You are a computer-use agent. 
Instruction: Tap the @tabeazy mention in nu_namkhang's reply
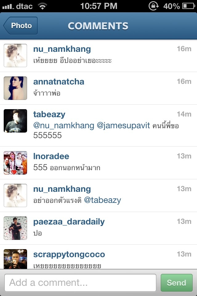(103, 200)
